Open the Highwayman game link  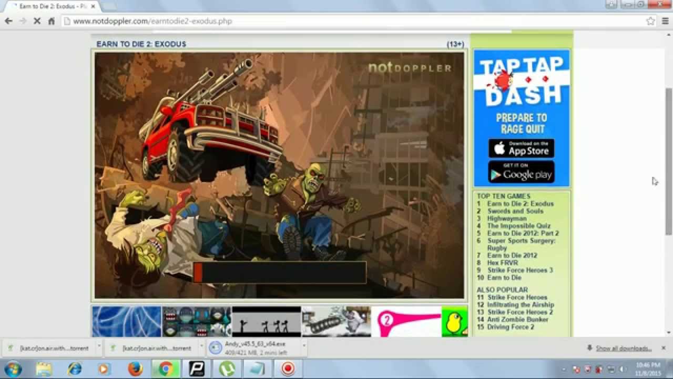coord(507,218)
